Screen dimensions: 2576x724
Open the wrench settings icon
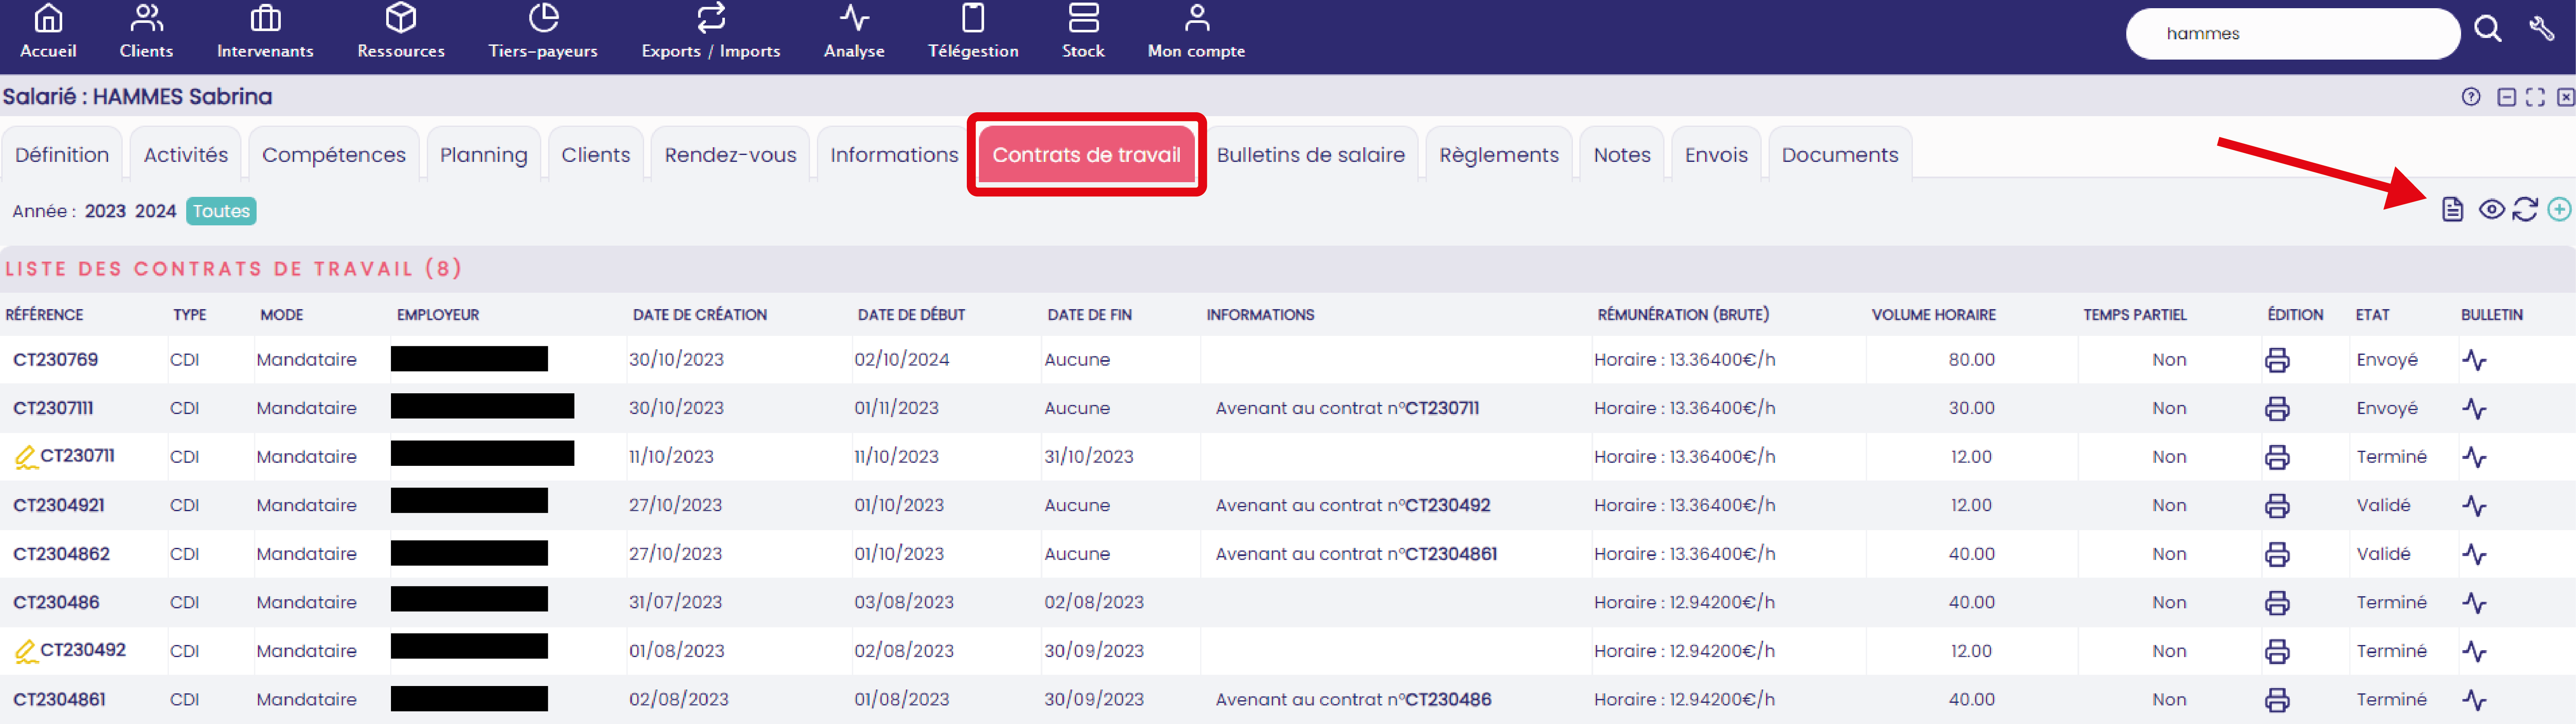pos(2541,28)
